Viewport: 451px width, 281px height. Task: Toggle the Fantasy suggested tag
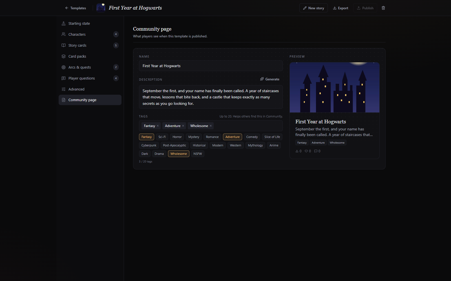tap(147, 137)
